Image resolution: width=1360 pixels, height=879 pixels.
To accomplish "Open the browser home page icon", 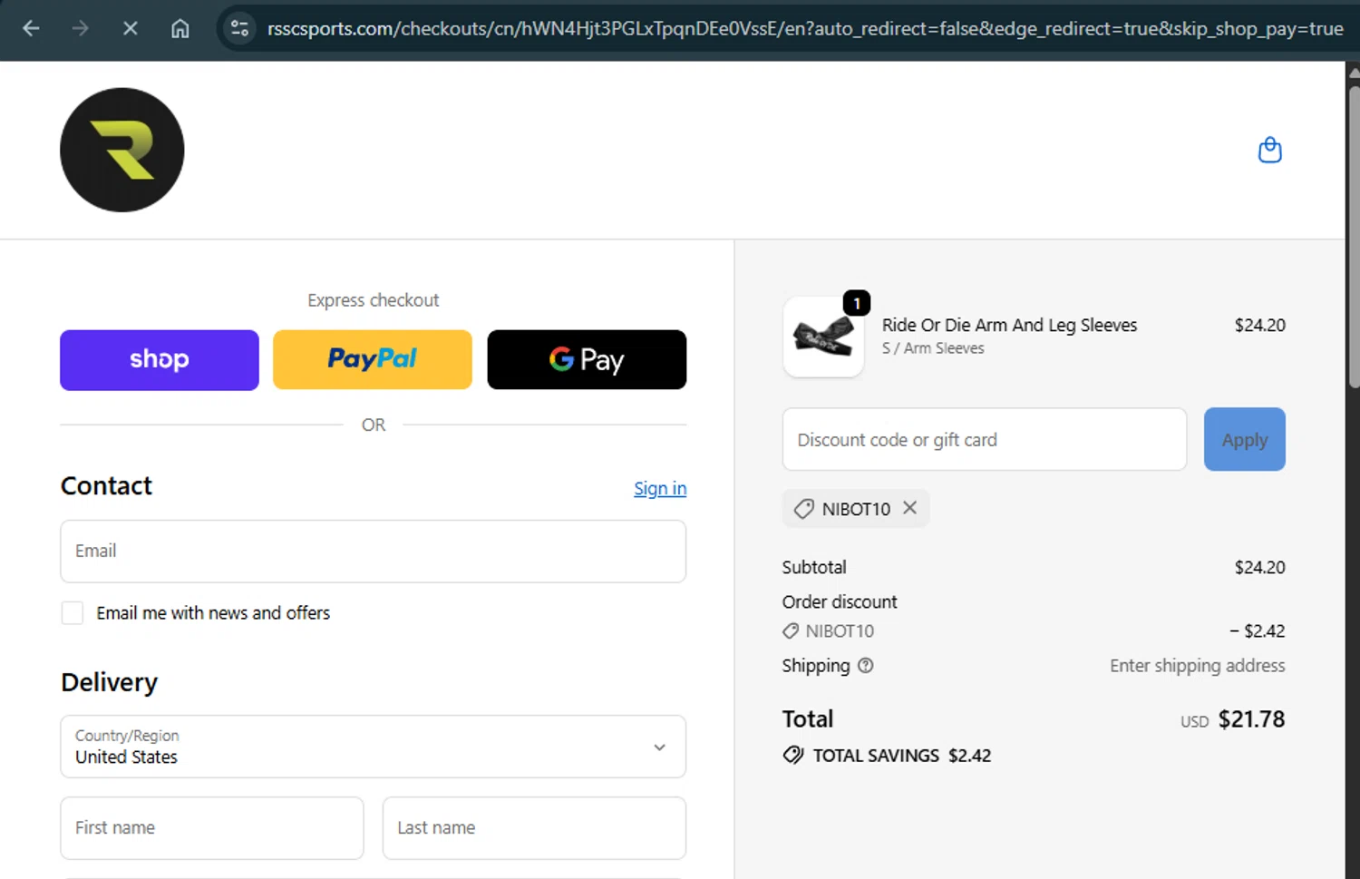I will click(180, 28).
